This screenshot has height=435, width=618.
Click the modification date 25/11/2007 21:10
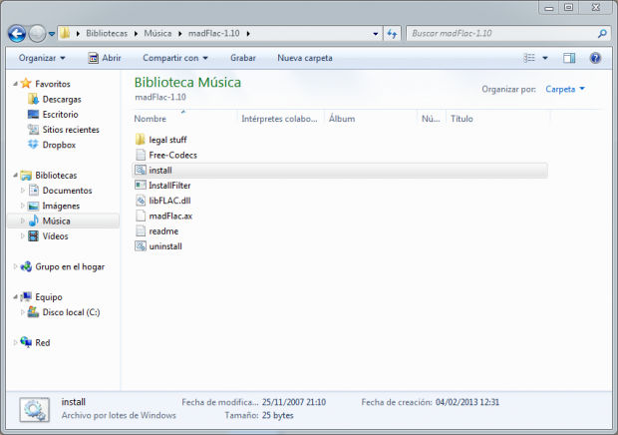click(x=294, y=402)
